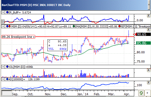Click the blue dot beside ER_BullP
151x97 pixels.
point(7,12)
